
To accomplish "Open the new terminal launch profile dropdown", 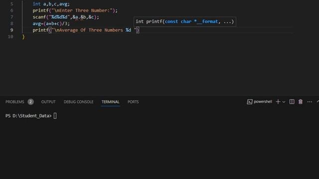I will (284, 102).
